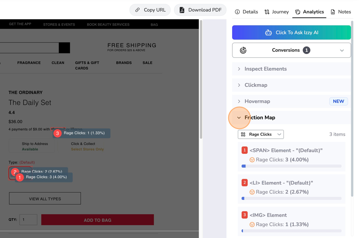Click the QTY input field
359x238 pixels.
click(29, 220)
